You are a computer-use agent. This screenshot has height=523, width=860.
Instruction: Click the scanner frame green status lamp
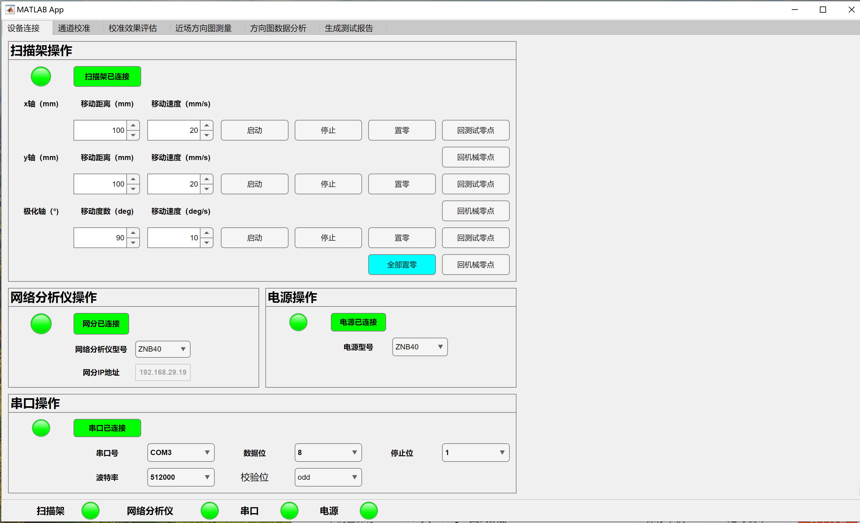(41, 77)
